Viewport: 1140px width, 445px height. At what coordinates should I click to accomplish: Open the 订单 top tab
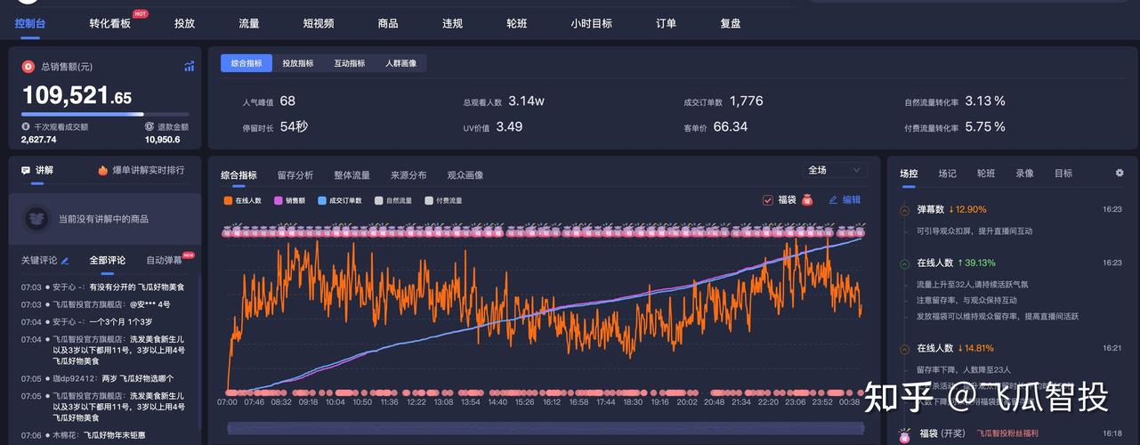click(x=666, y=23)
